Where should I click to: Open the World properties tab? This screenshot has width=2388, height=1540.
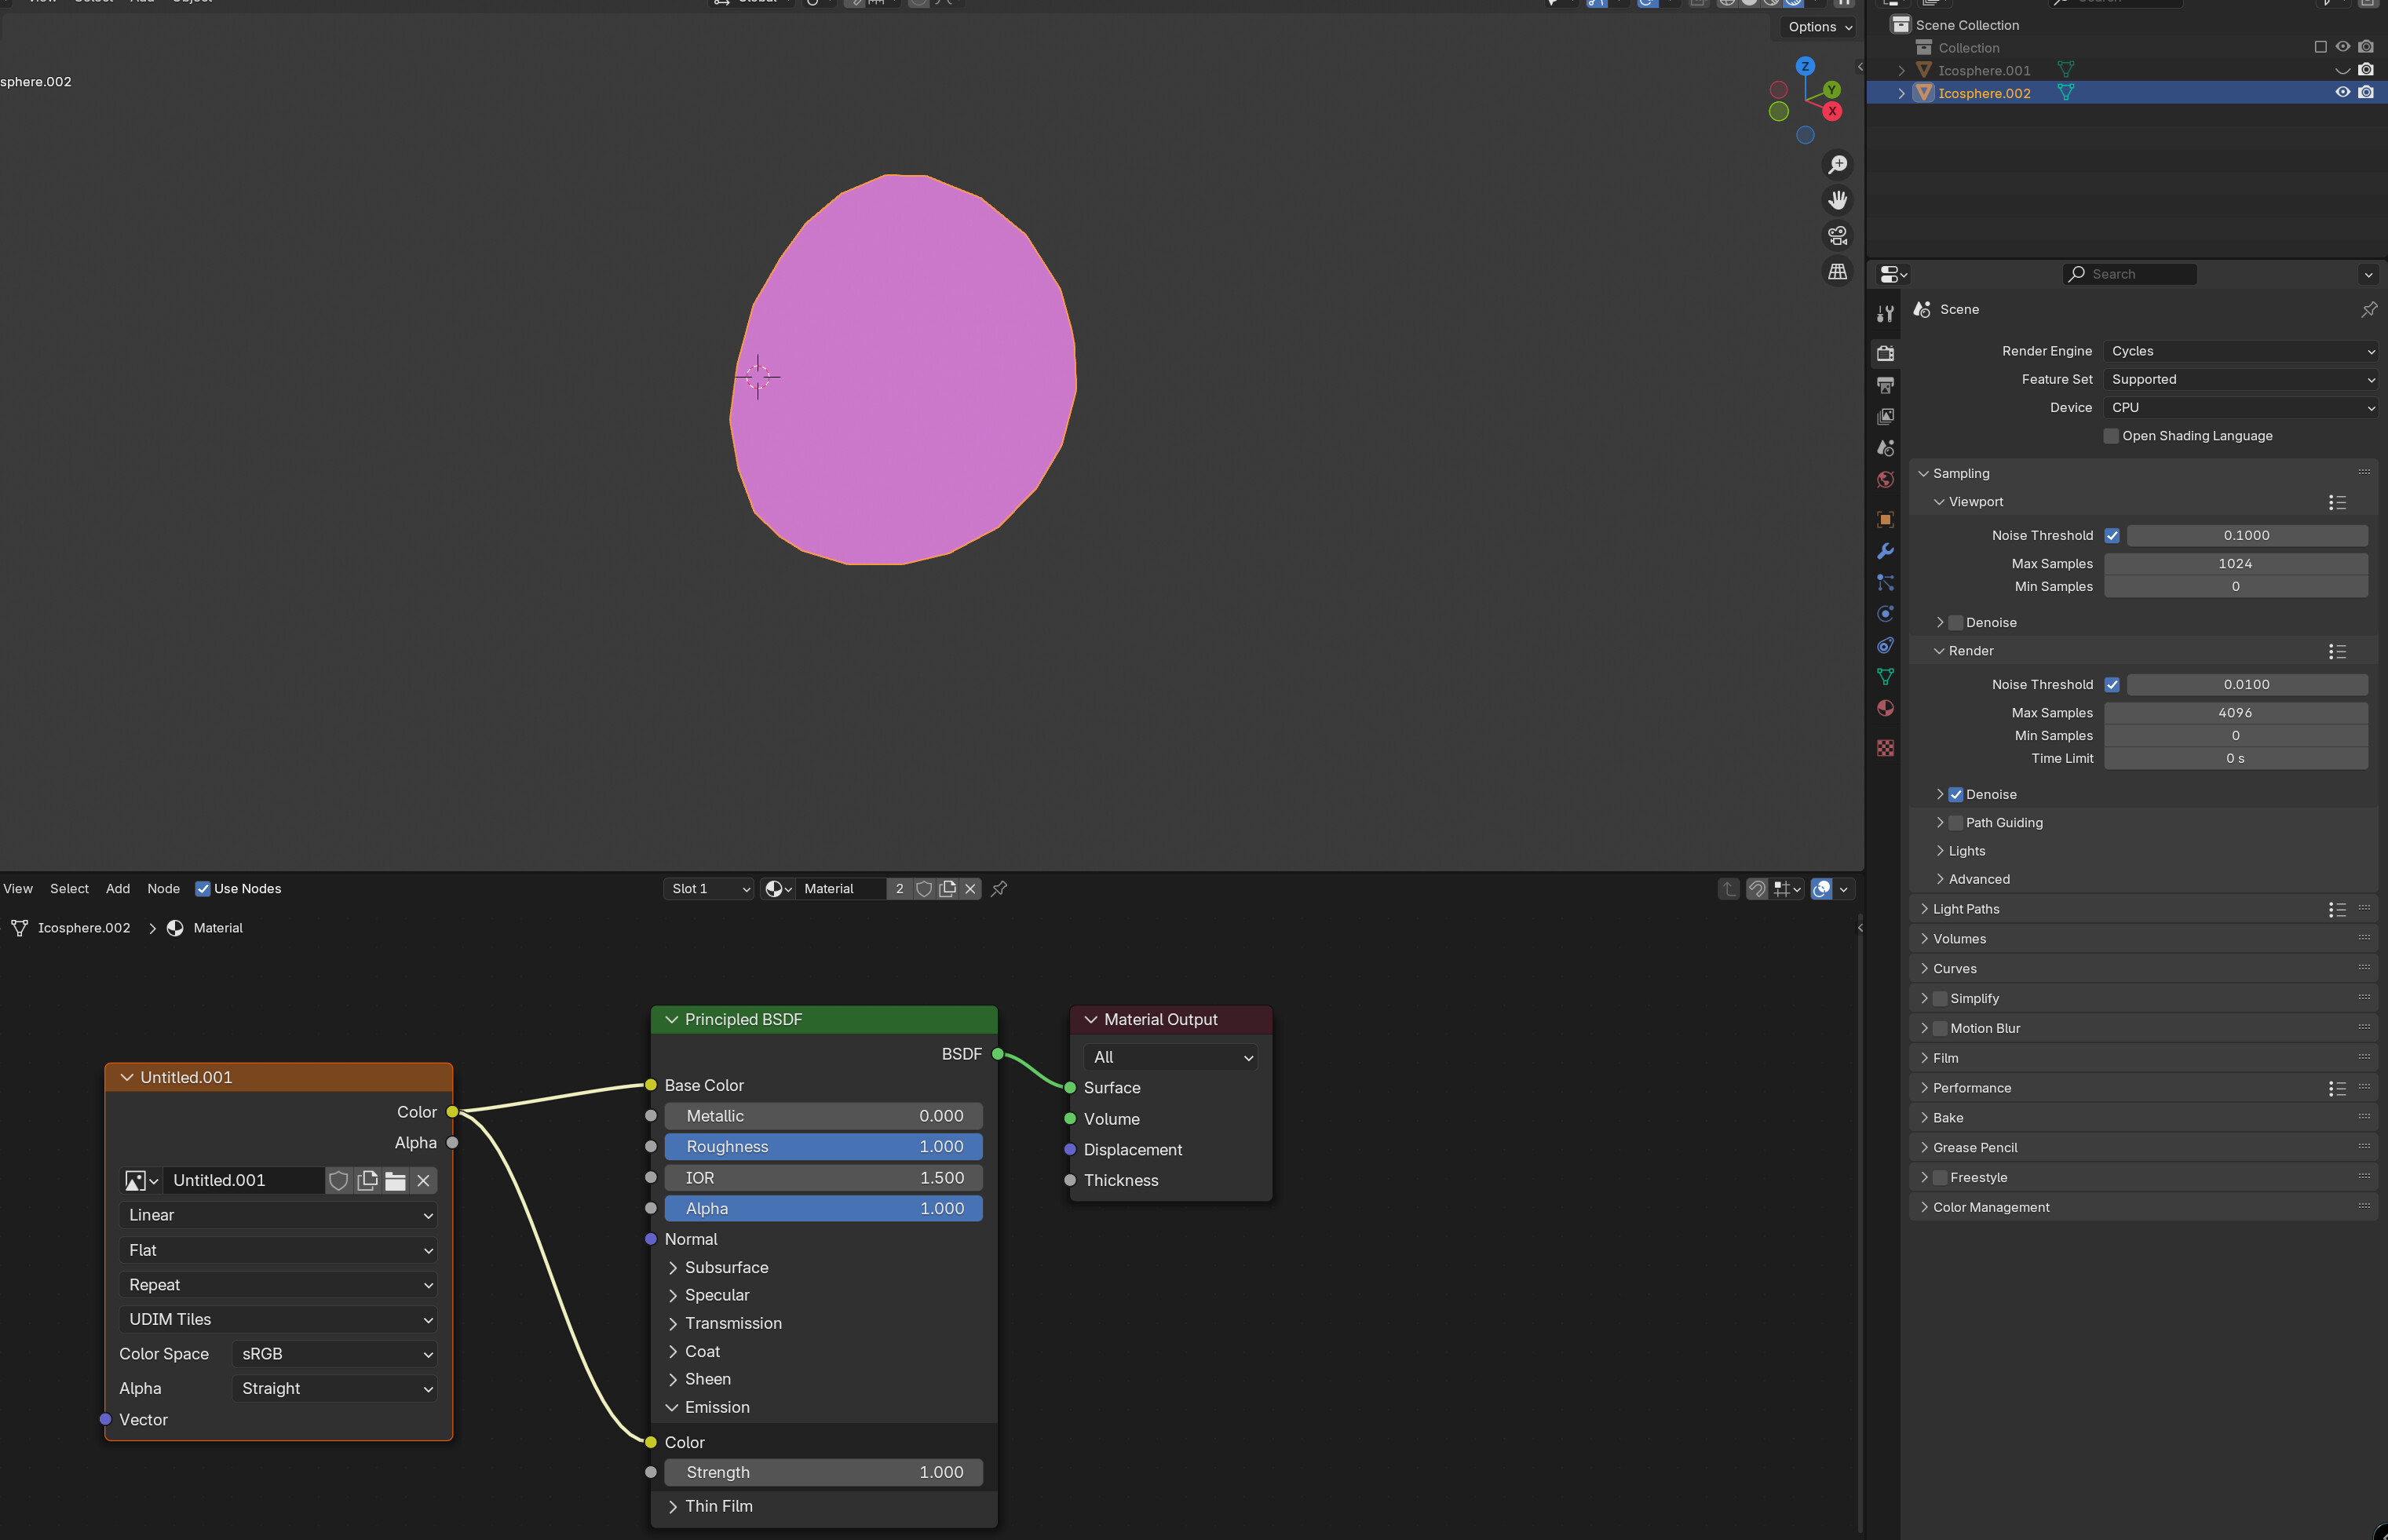tap(1885, 480)
